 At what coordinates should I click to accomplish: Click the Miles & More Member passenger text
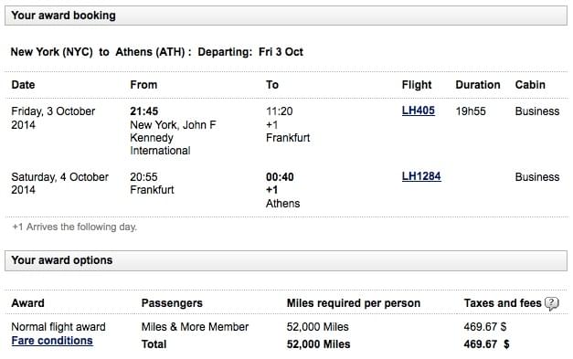tap(195, 327)
